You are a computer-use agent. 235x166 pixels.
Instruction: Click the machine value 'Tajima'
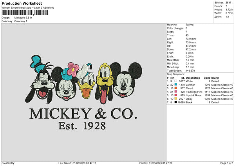190,25
